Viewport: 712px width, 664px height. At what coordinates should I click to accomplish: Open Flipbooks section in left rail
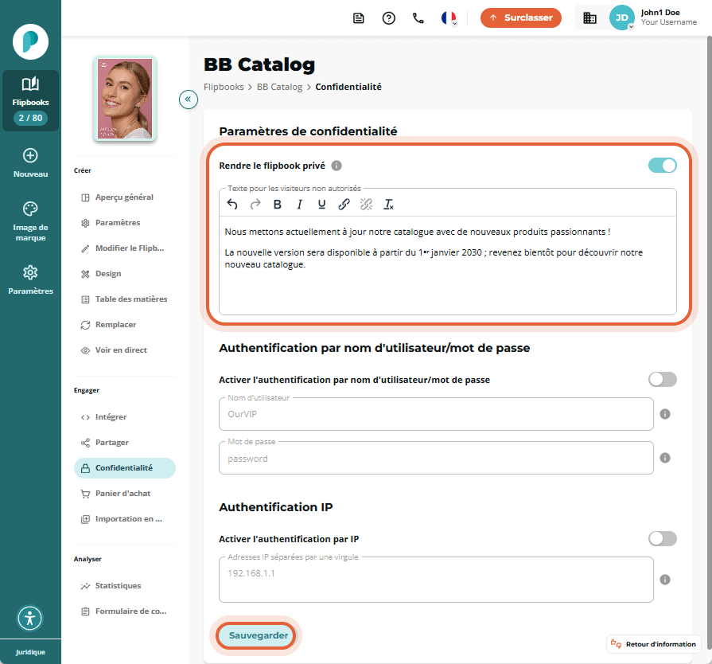tap(30, 100)
